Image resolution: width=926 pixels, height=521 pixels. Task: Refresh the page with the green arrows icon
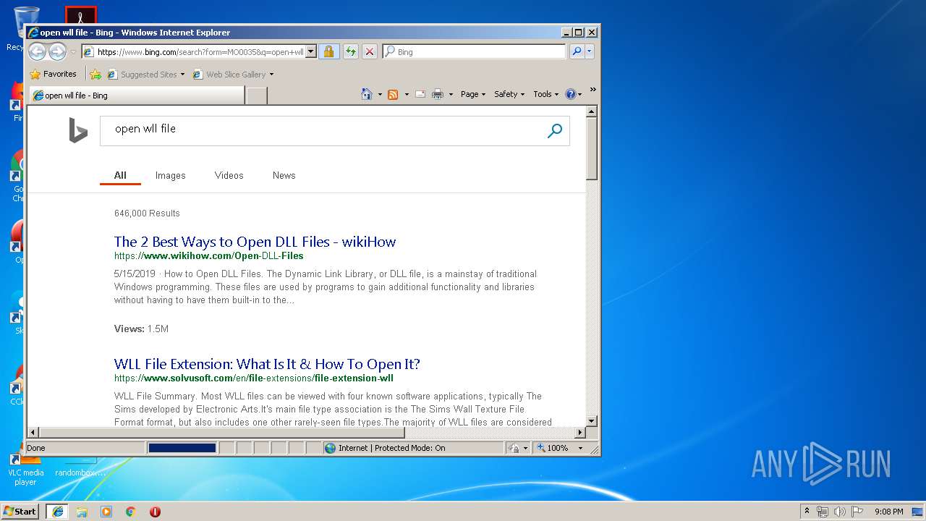350,51
